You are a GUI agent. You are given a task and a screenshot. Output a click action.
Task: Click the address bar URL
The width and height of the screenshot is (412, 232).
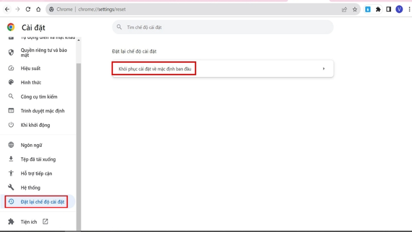[x=102, y=9]
